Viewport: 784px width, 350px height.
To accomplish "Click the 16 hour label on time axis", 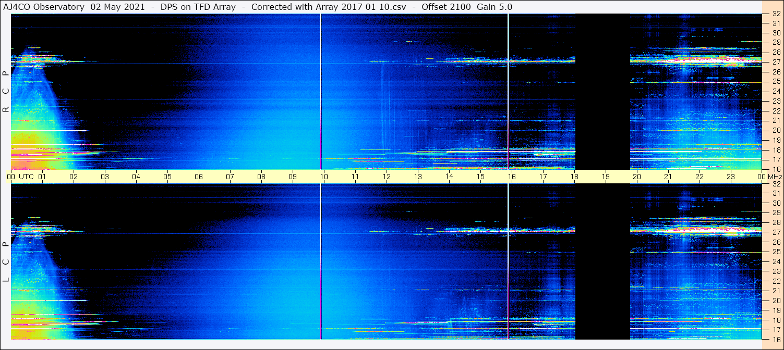I will pyautogui.click(x=512, y=177).
